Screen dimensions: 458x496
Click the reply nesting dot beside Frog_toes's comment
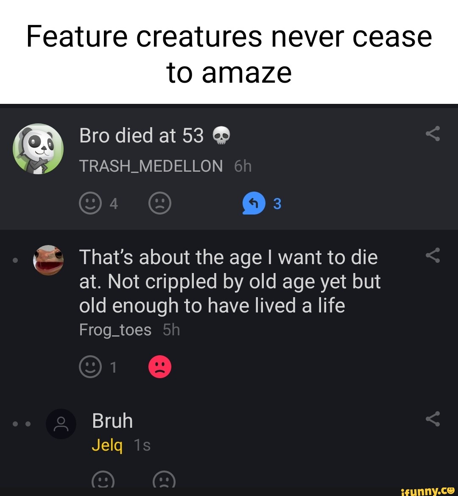pos(15,260)
